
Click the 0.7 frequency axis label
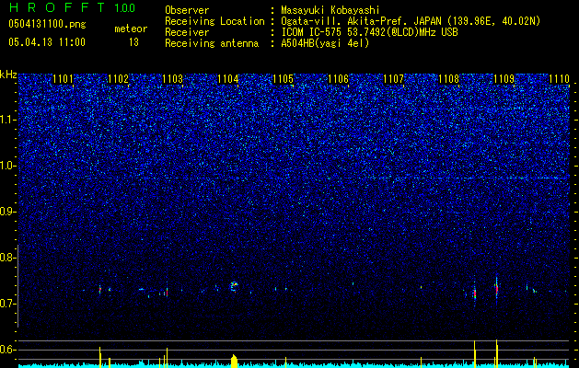(x=8, y=304)
